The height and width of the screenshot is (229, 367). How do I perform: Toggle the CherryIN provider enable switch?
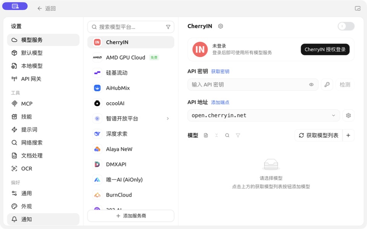coord(346,26)
